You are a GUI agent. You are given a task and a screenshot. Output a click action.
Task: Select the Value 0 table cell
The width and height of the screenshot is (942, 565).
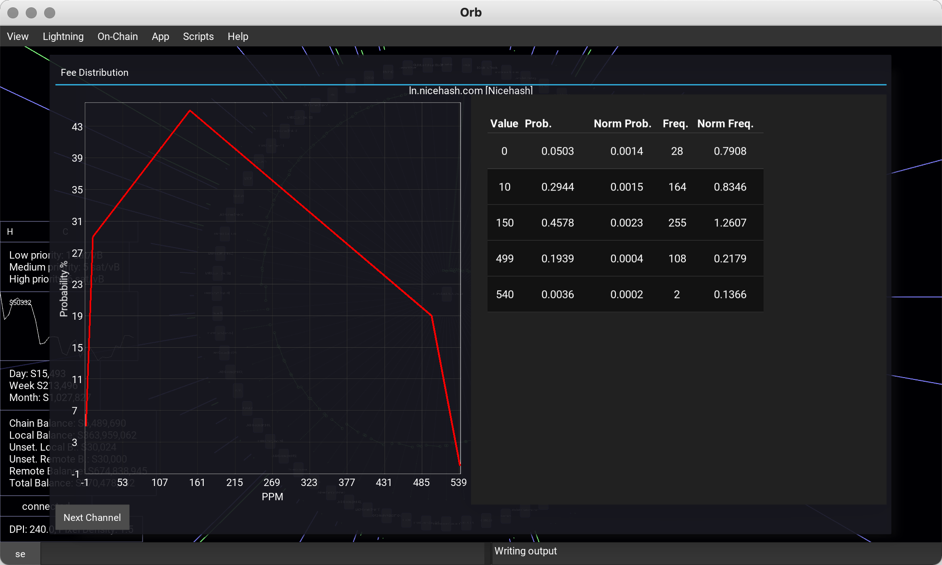coord(504,151)
